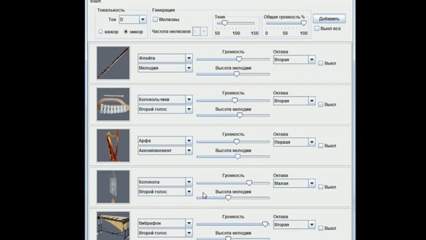The width and height of the screenshot is (426, 240).
Task: Open the Колокольчики row Октава dropdown
Action: point(294,101)
